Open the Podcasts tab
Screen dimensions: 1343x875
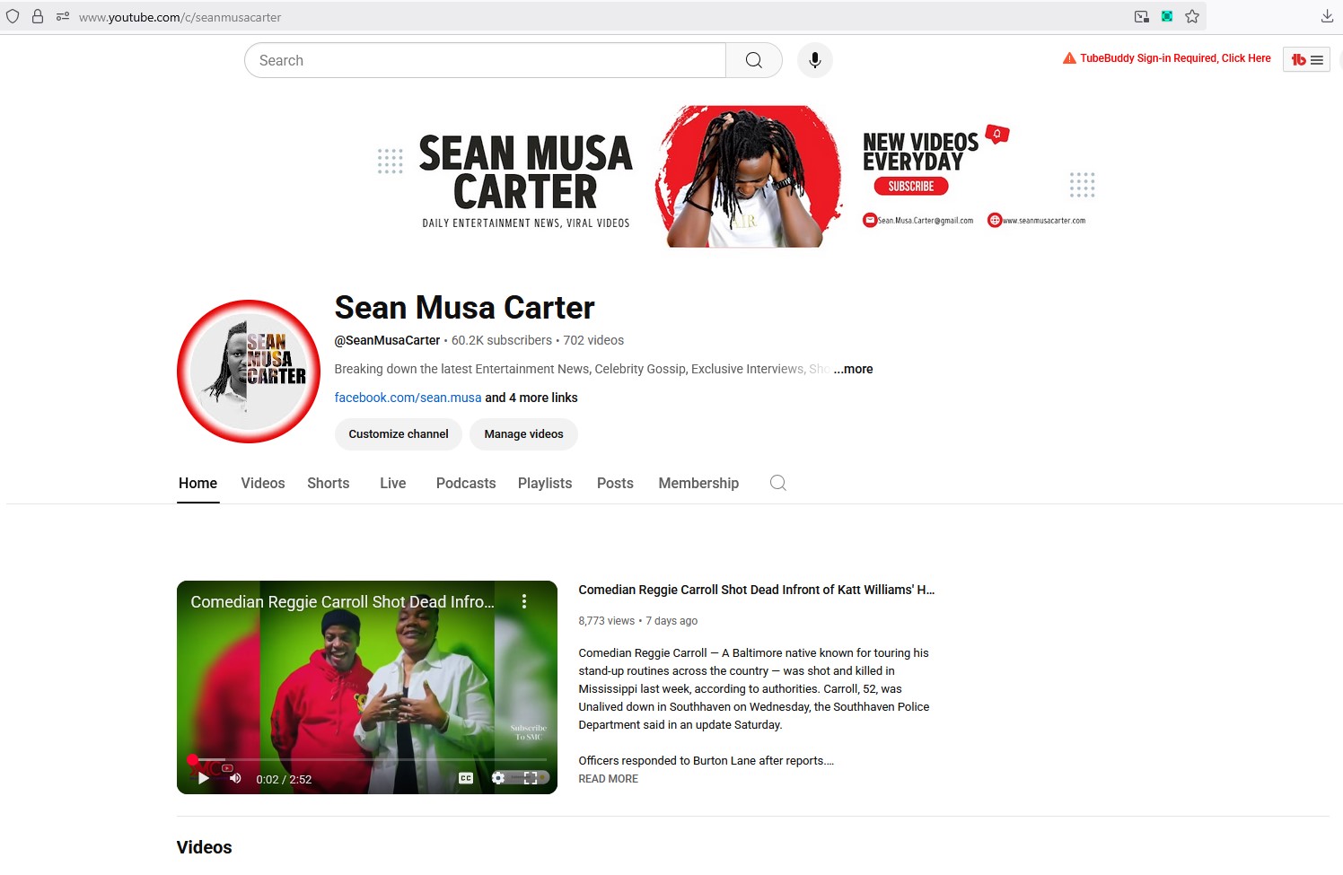pyautogui.click(x=466, y=483)
